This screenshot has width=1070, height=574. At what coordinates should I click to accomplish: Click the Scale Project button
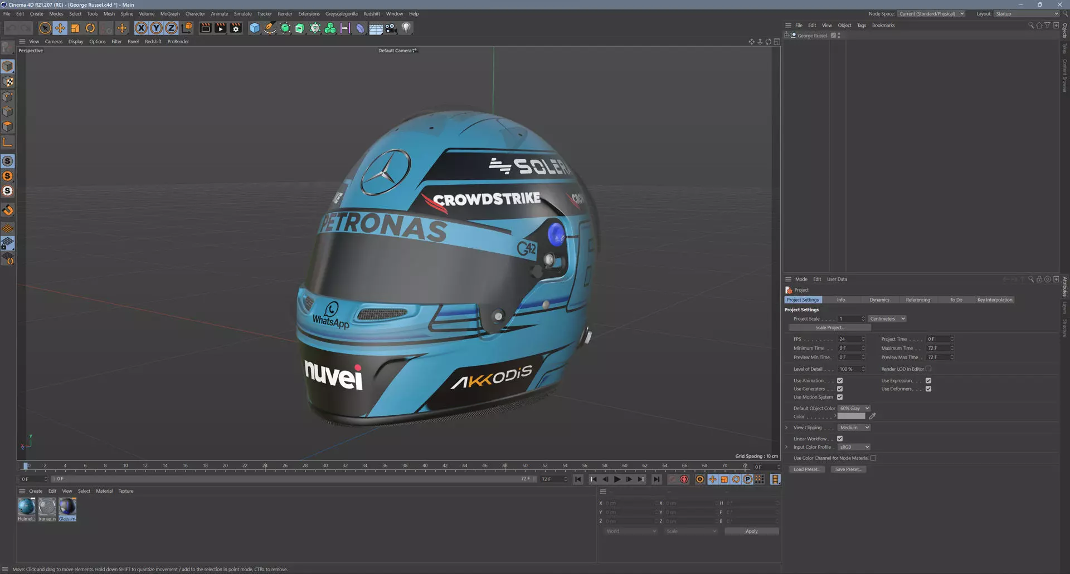click(x=830, y=328)
